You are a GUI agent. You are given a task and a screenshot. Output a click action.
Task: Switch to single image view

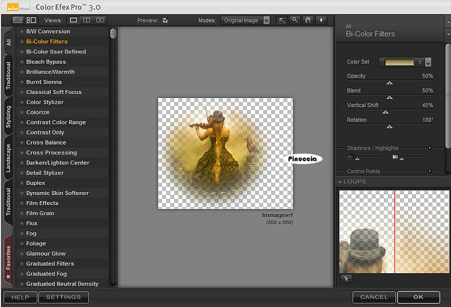[74, 20]
